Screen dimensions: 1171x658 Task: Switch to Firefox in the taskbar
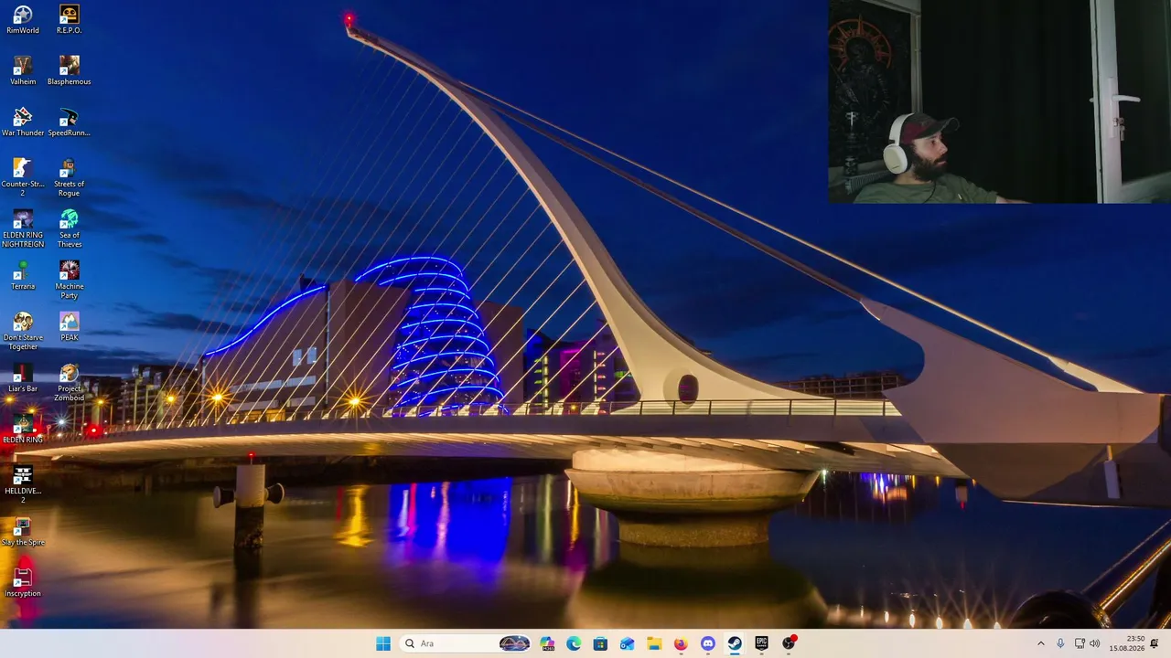coord(681,643)
